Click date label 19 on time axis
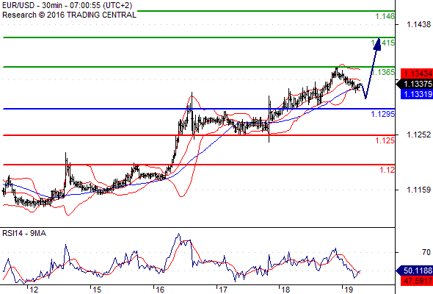433x294 pixels. pyautogui.click(x=349, y=290)
